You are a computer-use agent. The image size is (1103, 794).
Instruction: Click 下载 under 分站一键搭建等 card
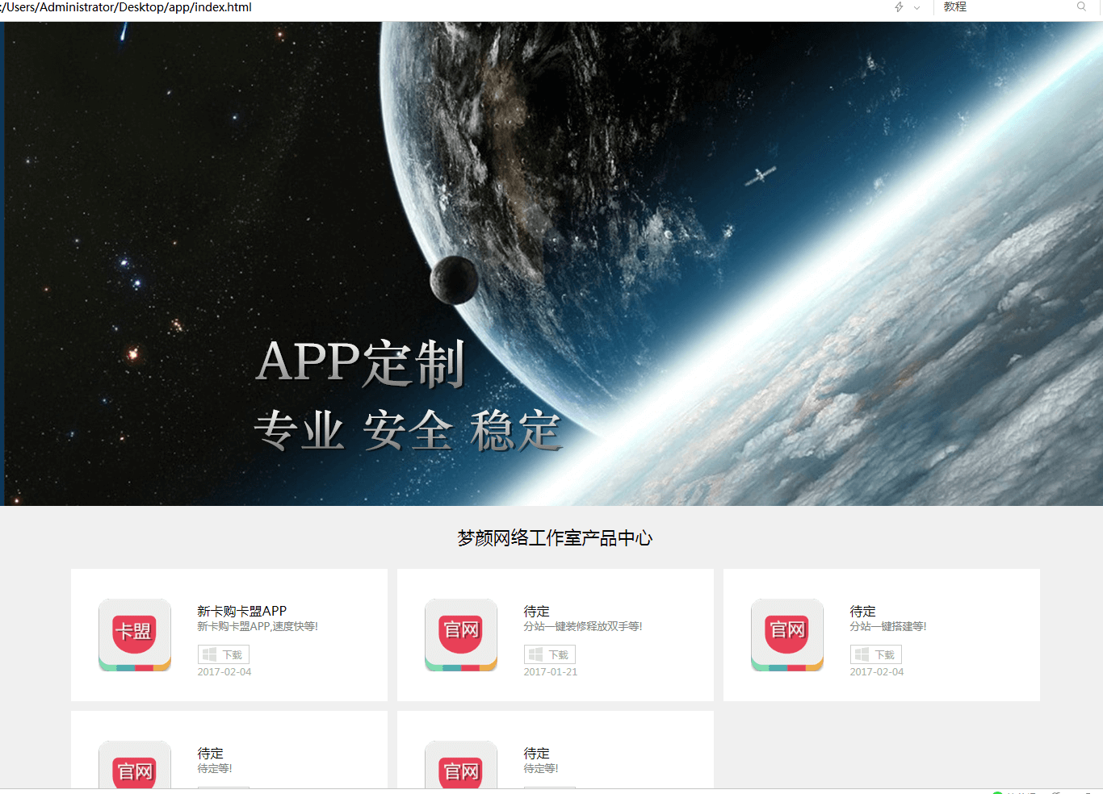(x=876, y=654)
